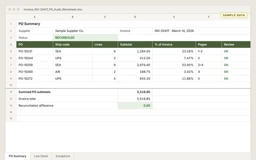Click the Lines header cell
The height and width of the screenshot is (160, 256).
[105, 44]
